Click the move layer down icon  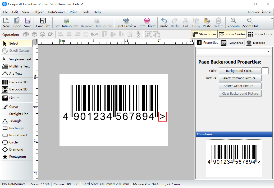[x=43, y=34]
